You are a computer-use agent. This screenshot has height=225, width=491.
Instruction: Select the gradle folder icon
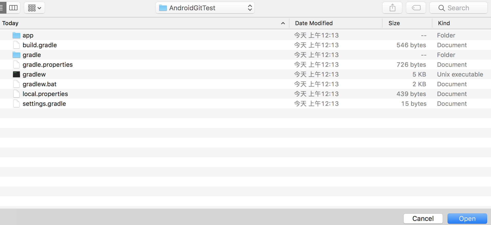[x=16, y=55]
